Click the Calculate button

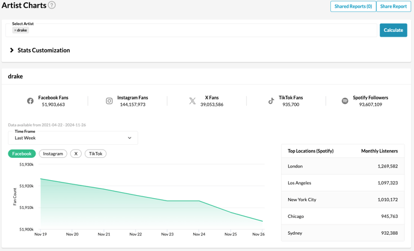[394, 30]
